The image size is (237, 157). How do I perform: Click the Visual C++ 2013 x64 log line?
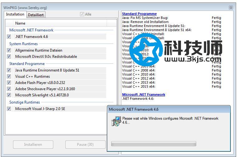(139, 82)
